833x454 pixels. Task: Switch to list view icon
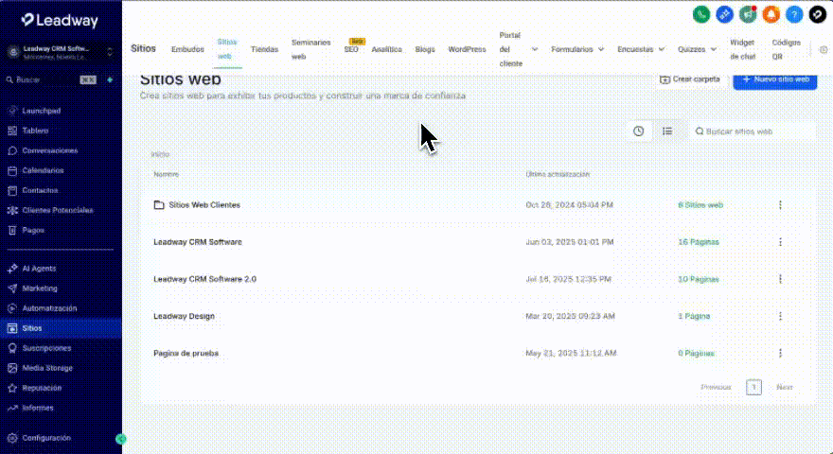[x=667, y=131]
